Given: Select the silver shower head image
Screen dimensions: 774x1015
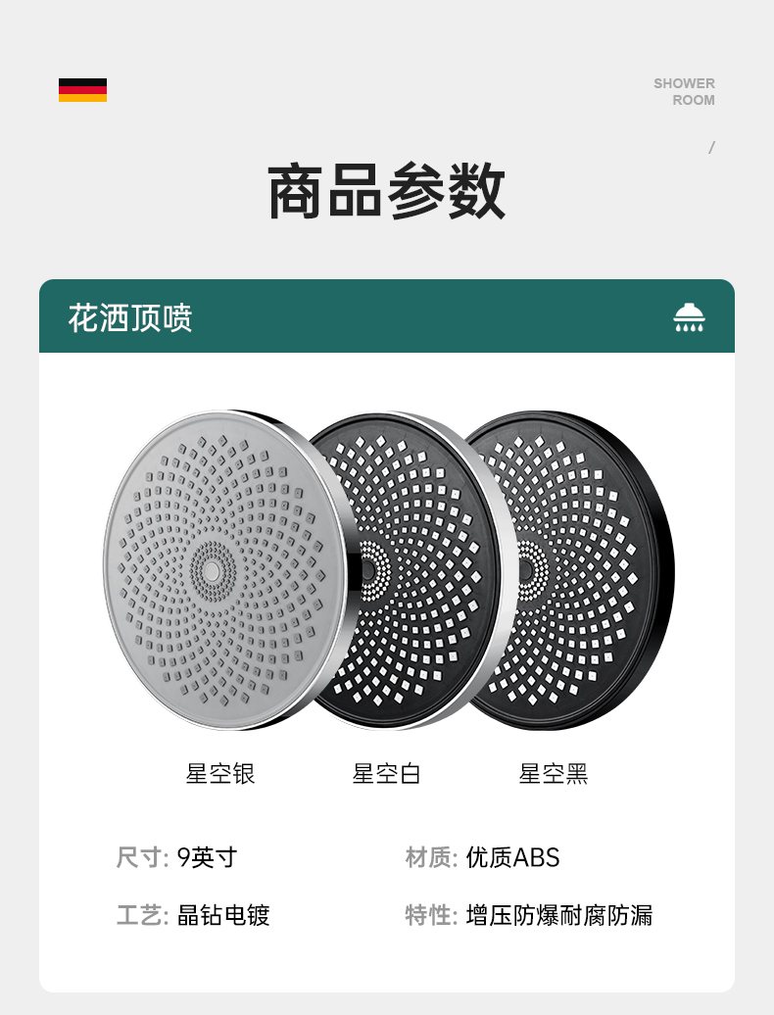Looking at the screenshot, I should (x=226, y=569).
